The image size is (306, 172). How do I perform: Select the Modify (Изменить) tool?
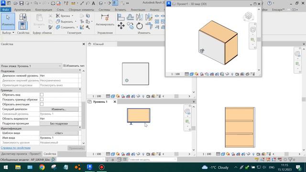tap(8, 21)
